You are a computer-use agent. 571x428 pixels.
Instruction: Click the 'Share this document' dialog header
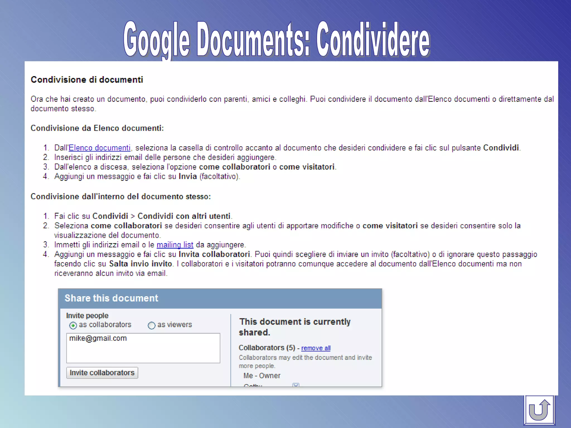(220, 298)
